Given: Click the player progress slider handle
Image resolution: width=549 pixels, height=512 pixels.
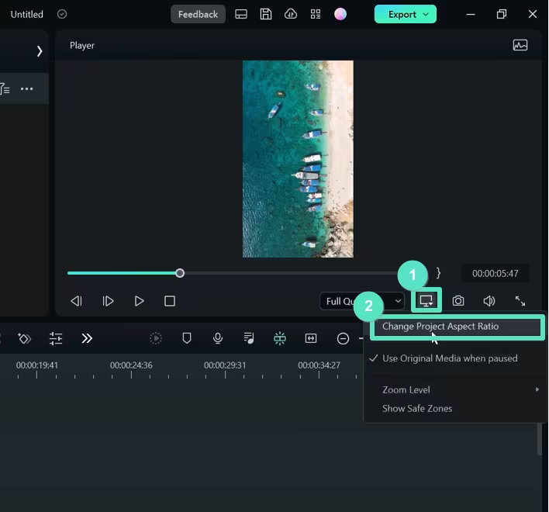Looking at the screenshot, I should point(180,273).
